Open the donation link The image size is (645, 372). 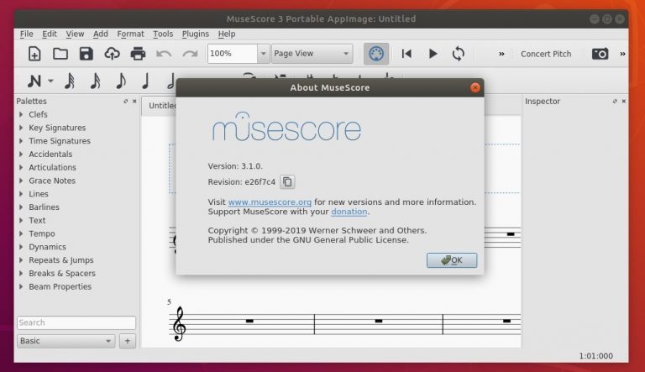(x=349, y=212)
